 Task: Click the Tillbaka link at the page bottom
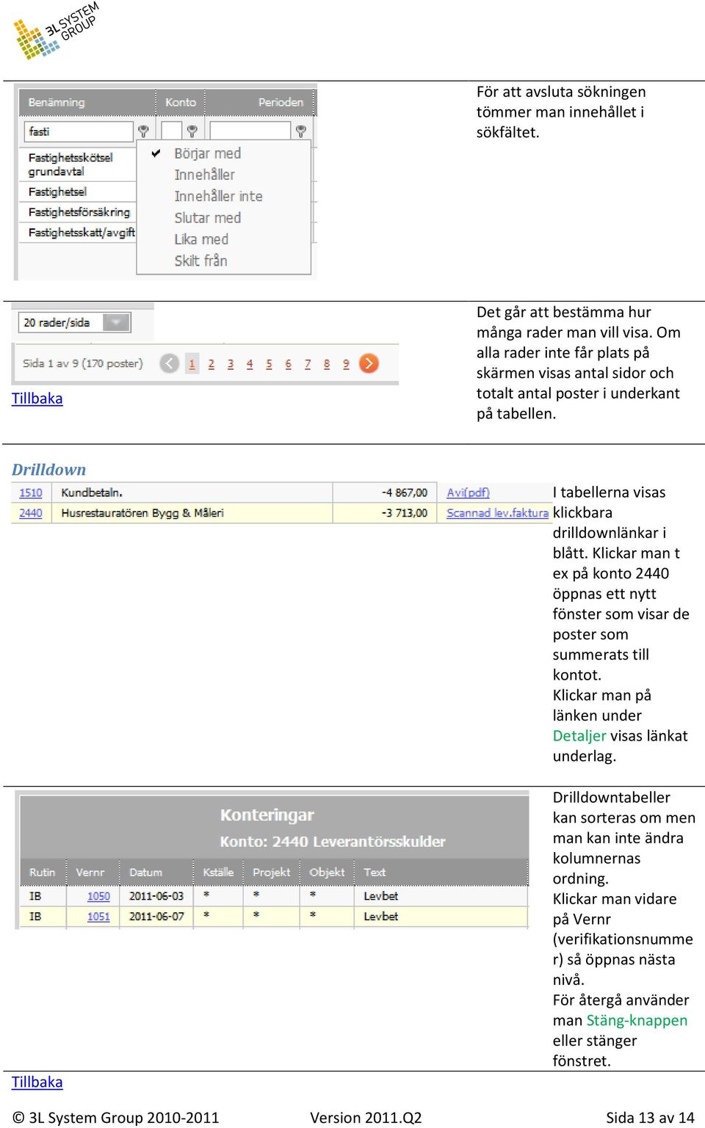pos(37,1082)
